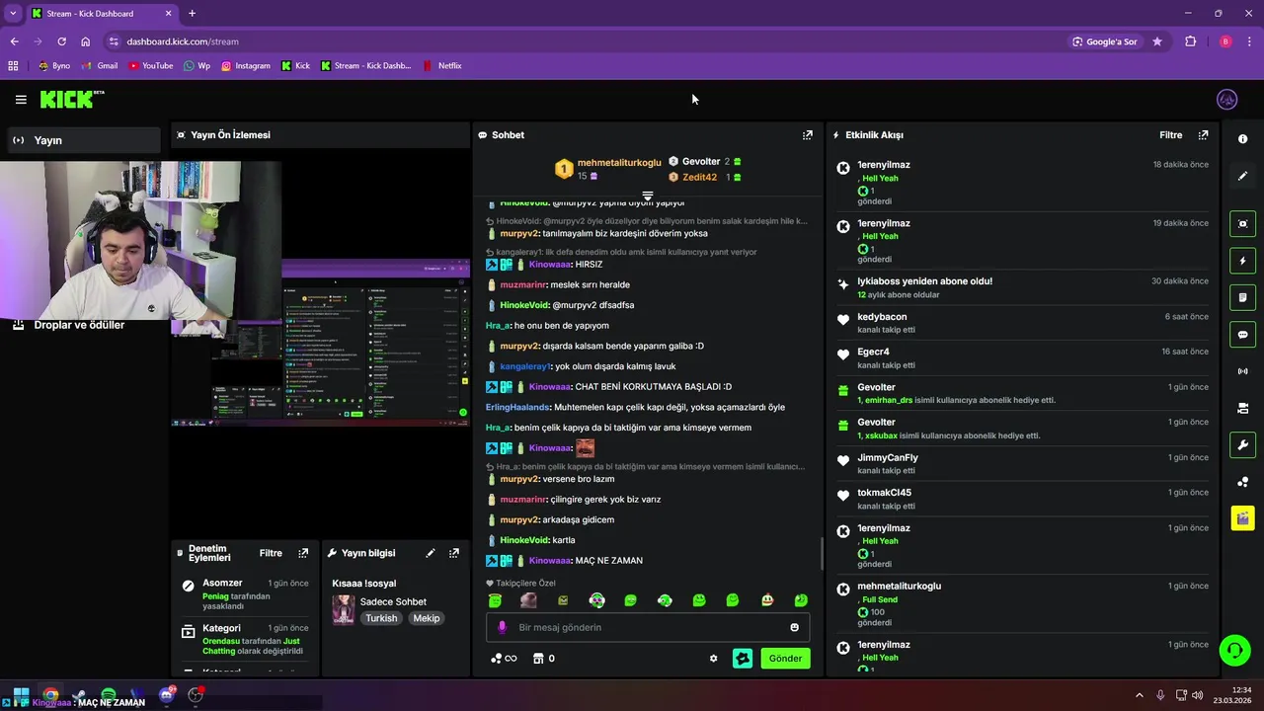The height and width of the screenshot is (711, 1264).
Task: Open Gevolter in top gifters leaderboard
Action: tap(701, 162)
